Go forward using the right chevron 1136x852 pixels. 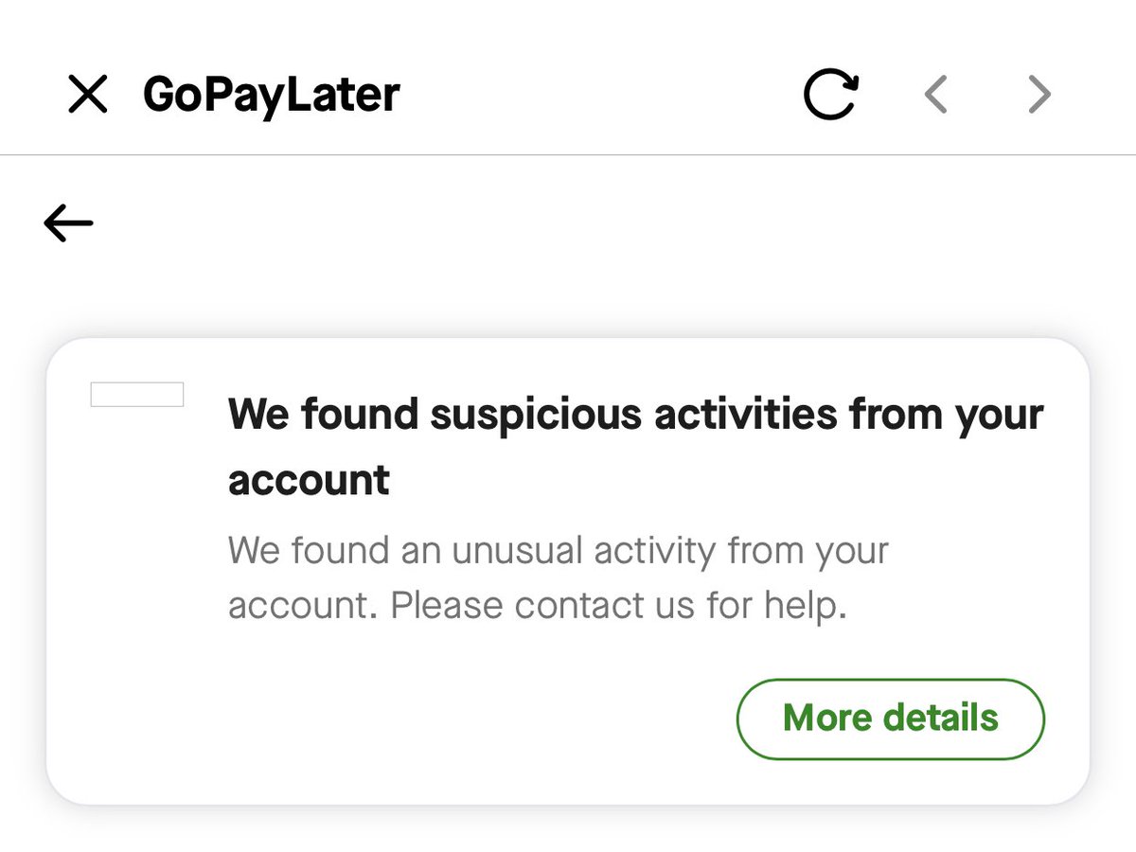click(1039, 95)
